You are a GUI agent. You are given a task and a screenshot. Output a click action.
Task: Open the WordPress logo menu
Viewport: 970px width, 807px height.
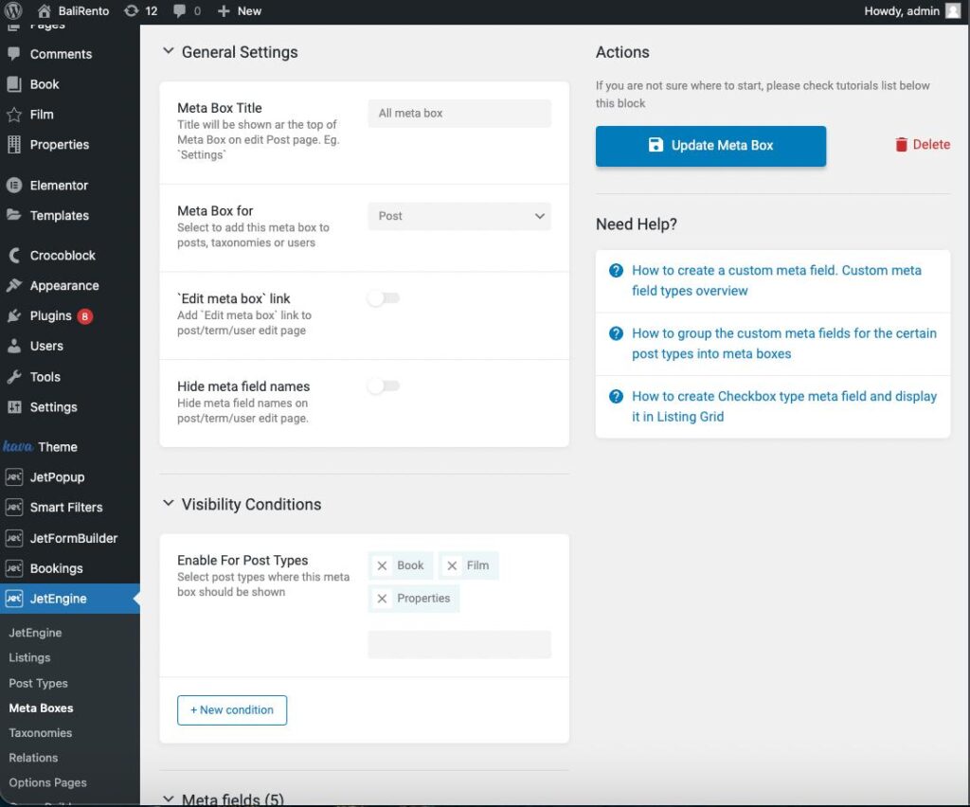[x=12, y=10]
